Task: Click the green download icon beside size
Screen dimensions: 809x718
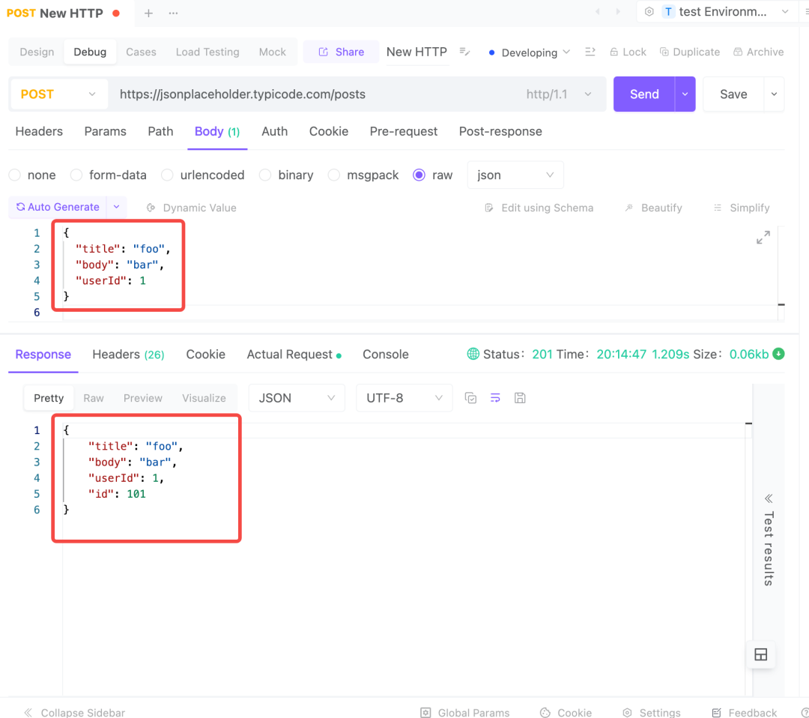Action: point(778,354)
